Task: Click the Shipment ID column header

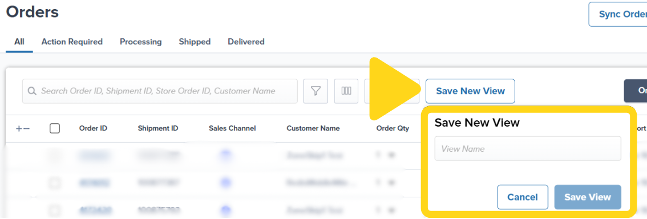Action: [158, 128]
